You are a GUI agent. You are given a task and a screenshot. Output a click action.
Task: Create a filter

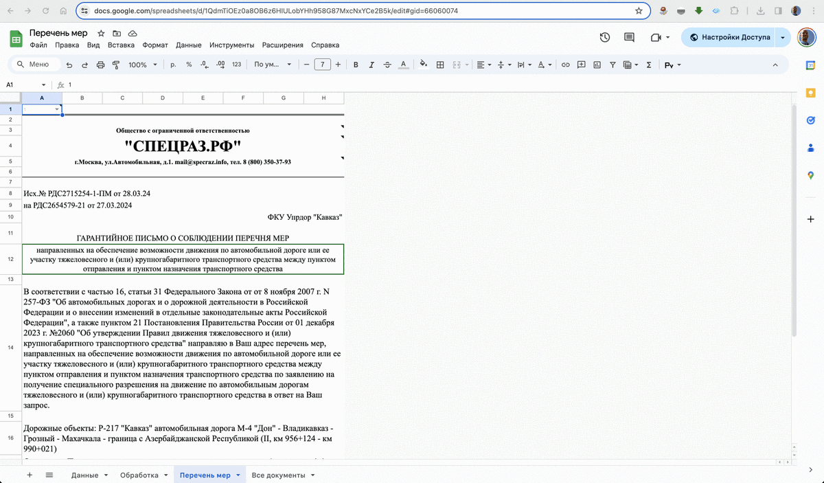pos(613,65)
